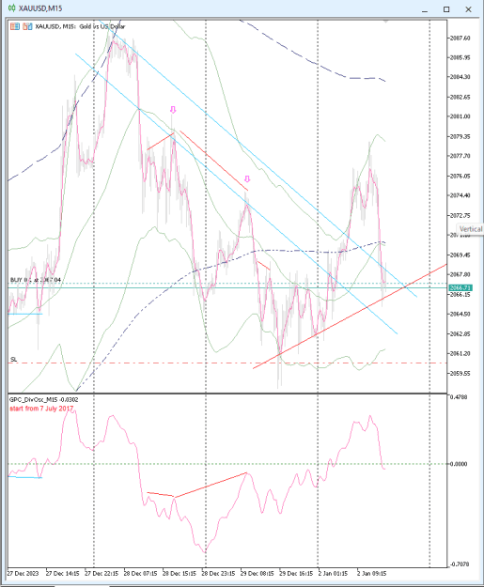The width and height of the screenshot is (484, 587).
Task: Click the 2061.20 price on the scale
Action: [461, 353]
